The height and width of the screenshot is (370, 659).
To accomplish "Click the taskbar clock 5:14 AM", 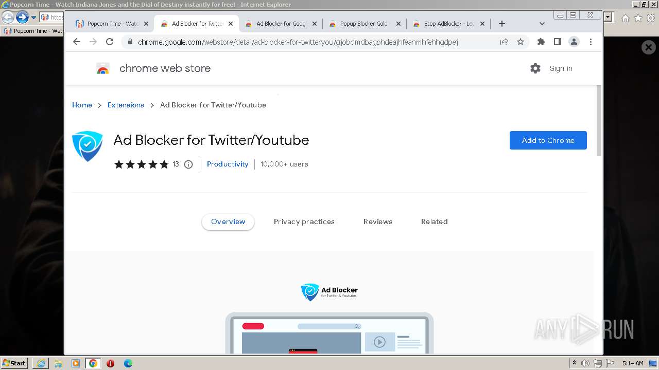I will [x=633, y=363].
